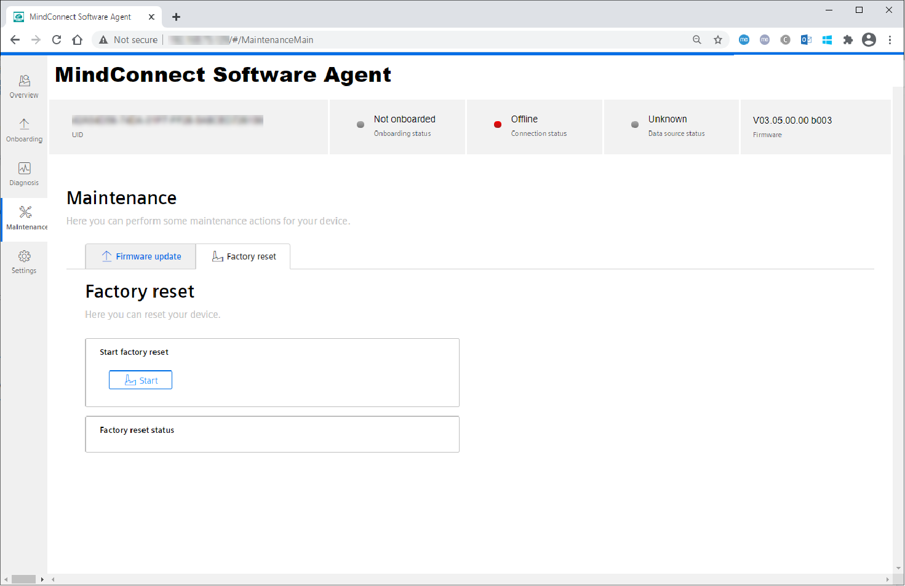Open the Outlook browser extension
This screenshot has width=905, height=586.
(x=806, y=40)
